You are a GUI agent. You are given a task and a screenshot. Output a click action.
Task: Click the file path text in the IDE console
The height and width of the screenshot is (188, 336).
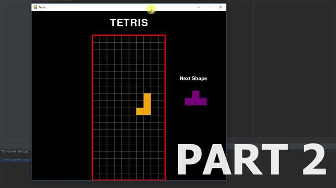[15, 151]
